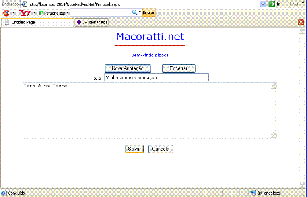
Task: Click the Links toolbar label
Action: [294, 4]
